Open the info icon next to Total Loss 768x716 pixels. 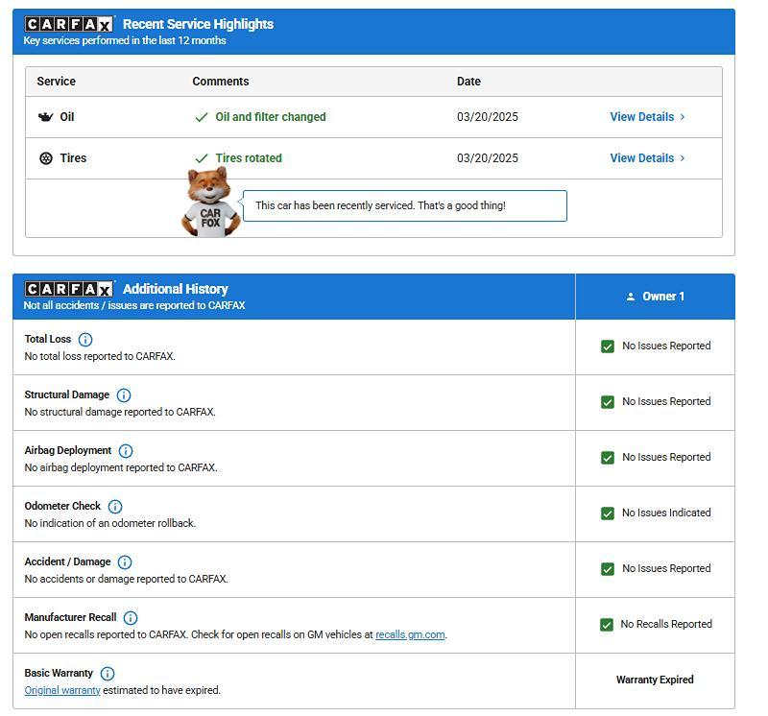coord(85,340)
